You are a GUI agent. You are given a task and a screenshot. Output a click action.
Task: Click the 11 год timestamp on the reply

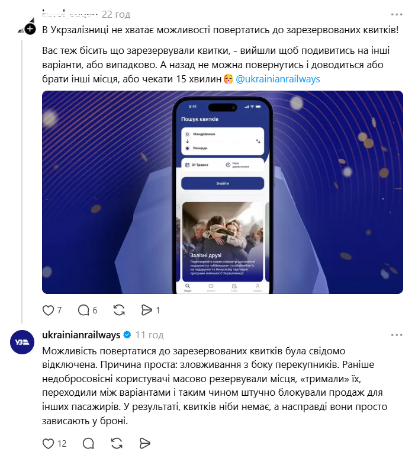coord(149,335)
